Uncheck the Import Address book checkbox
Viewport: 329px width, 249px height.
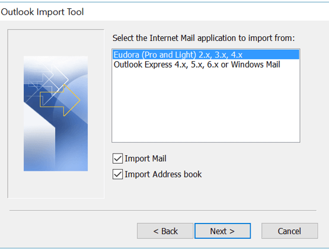click(117, 174)
